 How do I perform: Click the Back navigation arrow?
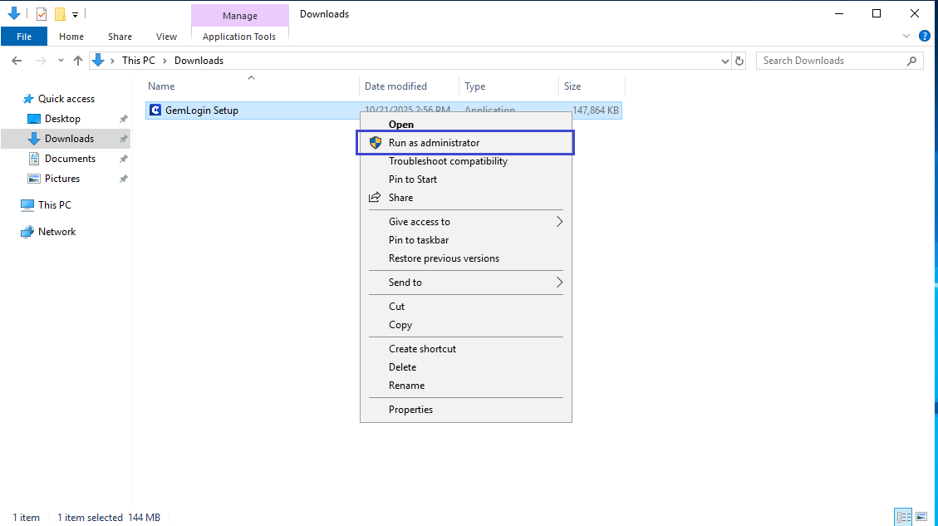click(x=17, y=61)
